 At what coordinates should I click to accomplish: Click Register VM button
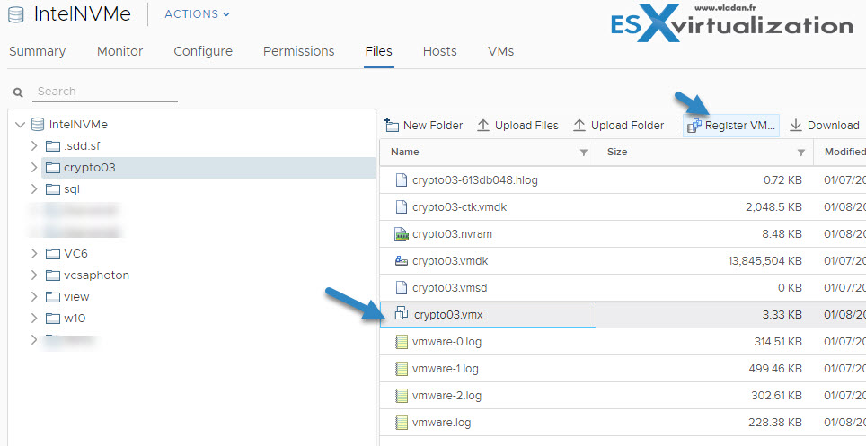coord(731,126)
